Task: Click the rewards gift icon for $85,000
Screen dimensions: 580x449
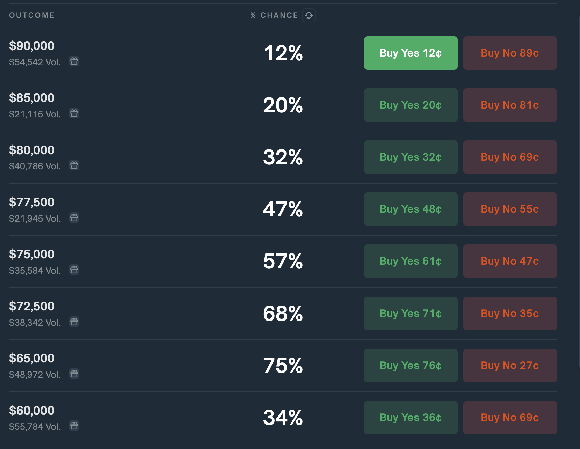Action: 74,113
